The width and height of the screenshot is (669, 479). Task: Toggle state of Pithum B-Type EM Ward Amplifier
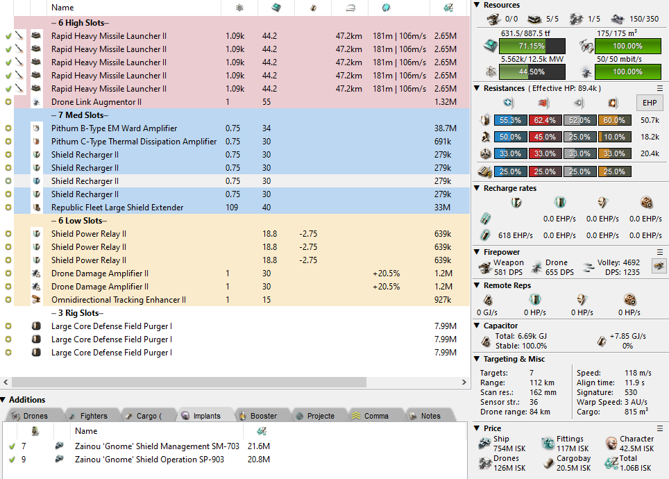point(8,128)
